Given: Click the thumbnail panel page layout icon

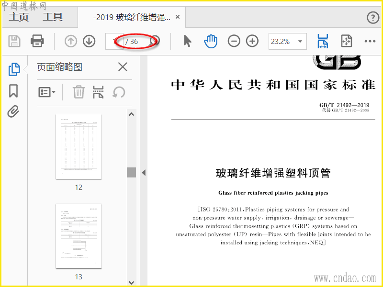Looking at the screenshot, I should pos(98,92).
